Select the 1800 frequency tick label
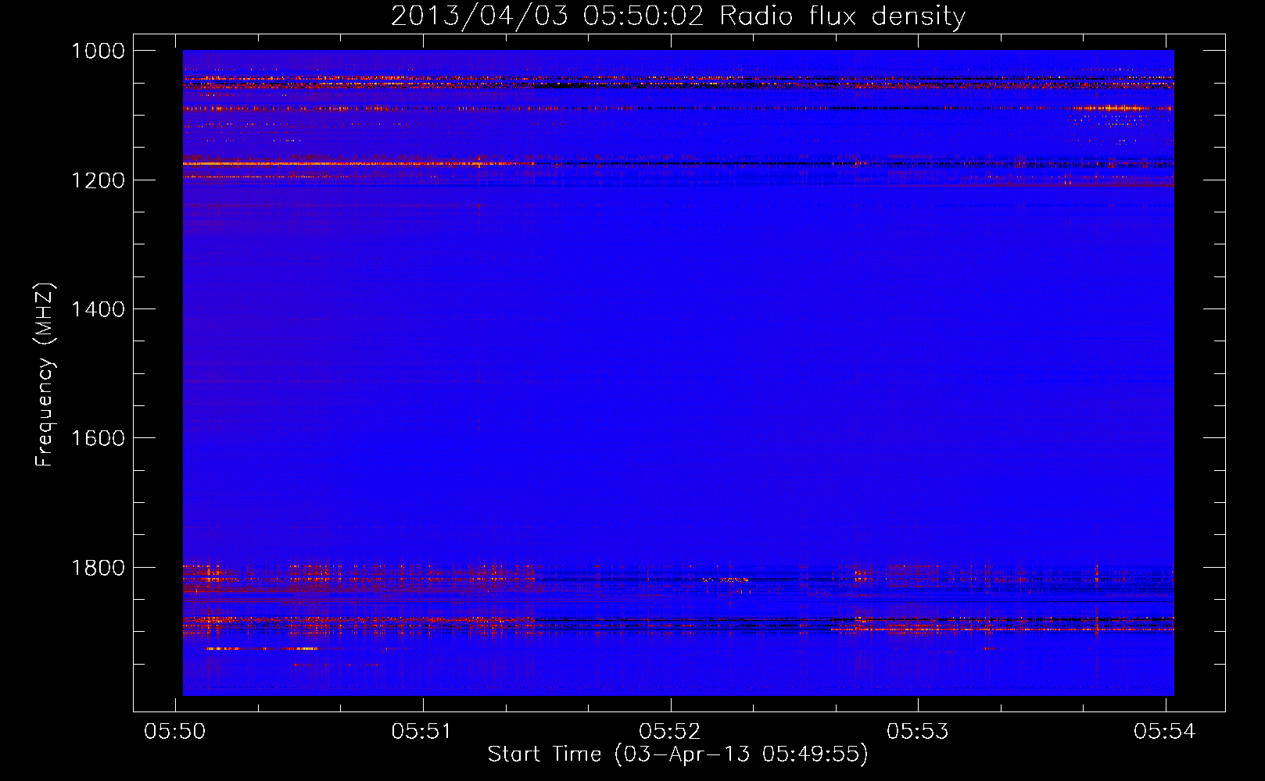The image size is (1265, 781). (x=98, y=568)
